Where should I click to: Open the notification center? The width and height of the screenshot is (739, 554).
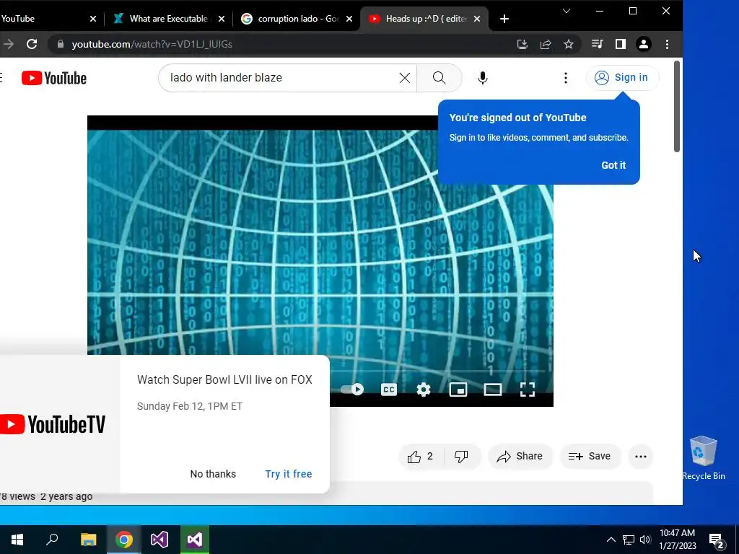tap(717, 540)
